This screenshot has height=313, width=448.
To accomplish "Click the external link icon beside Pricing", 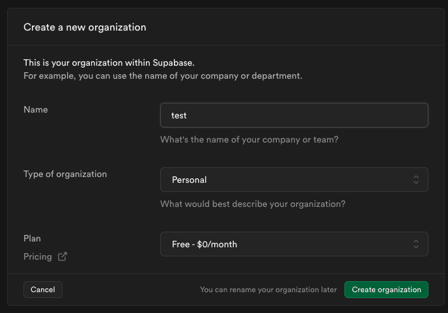I will tap(63, 256).
